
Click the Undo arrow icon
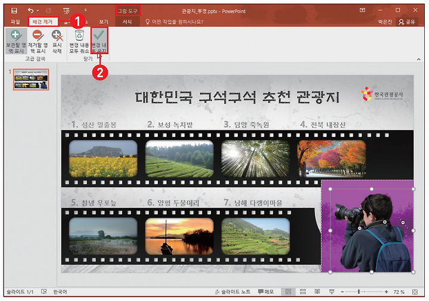tap(30, 10)
